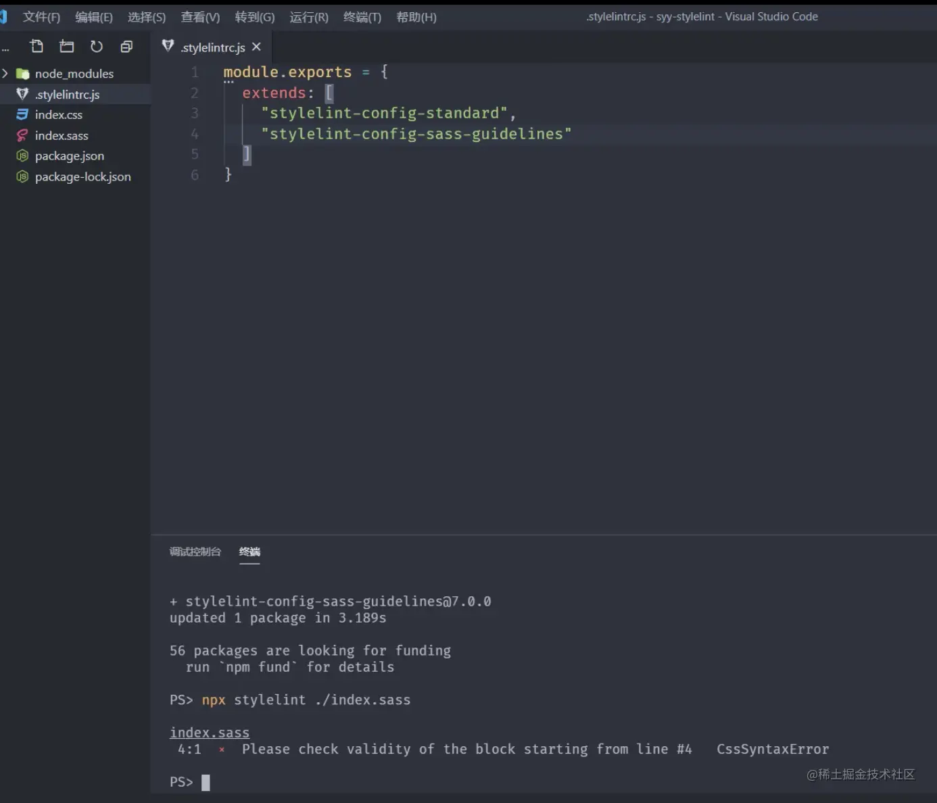Select the node_modules folder row

75,74
